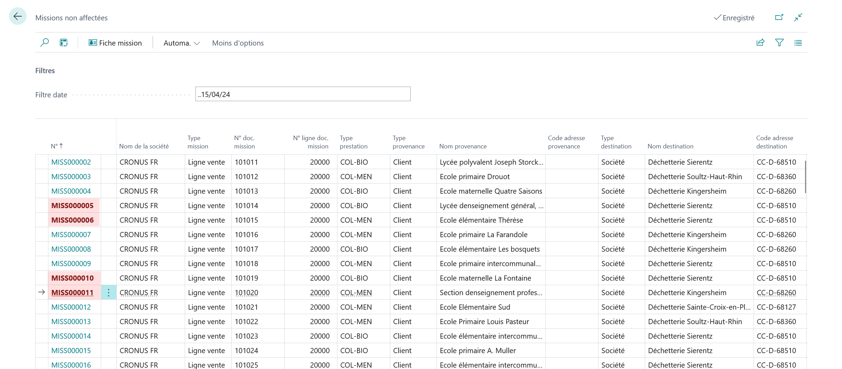Open mission link MISS000013
Screen dimensions: 842x369
[x=71, y=322]
